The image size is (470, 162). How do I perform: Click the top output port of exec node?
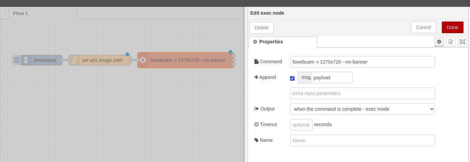pos(234,55)
